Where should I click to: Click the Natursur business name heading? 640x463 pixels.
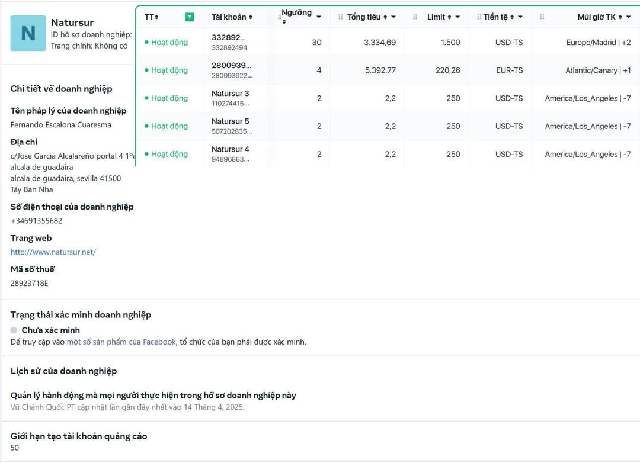click(72, 22)
